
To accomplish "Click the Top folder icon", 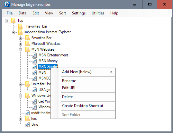I will [13, 21].
